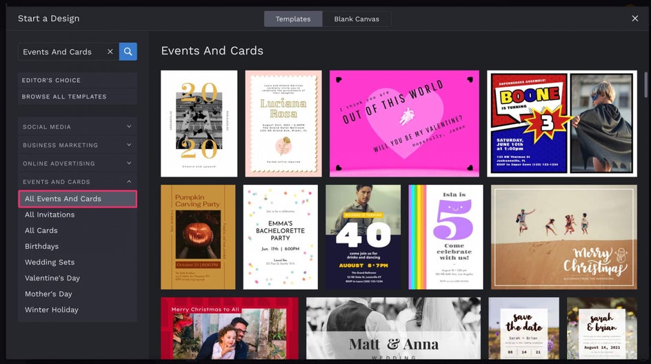Open the Birthdays subcategory

coord(77,246)
